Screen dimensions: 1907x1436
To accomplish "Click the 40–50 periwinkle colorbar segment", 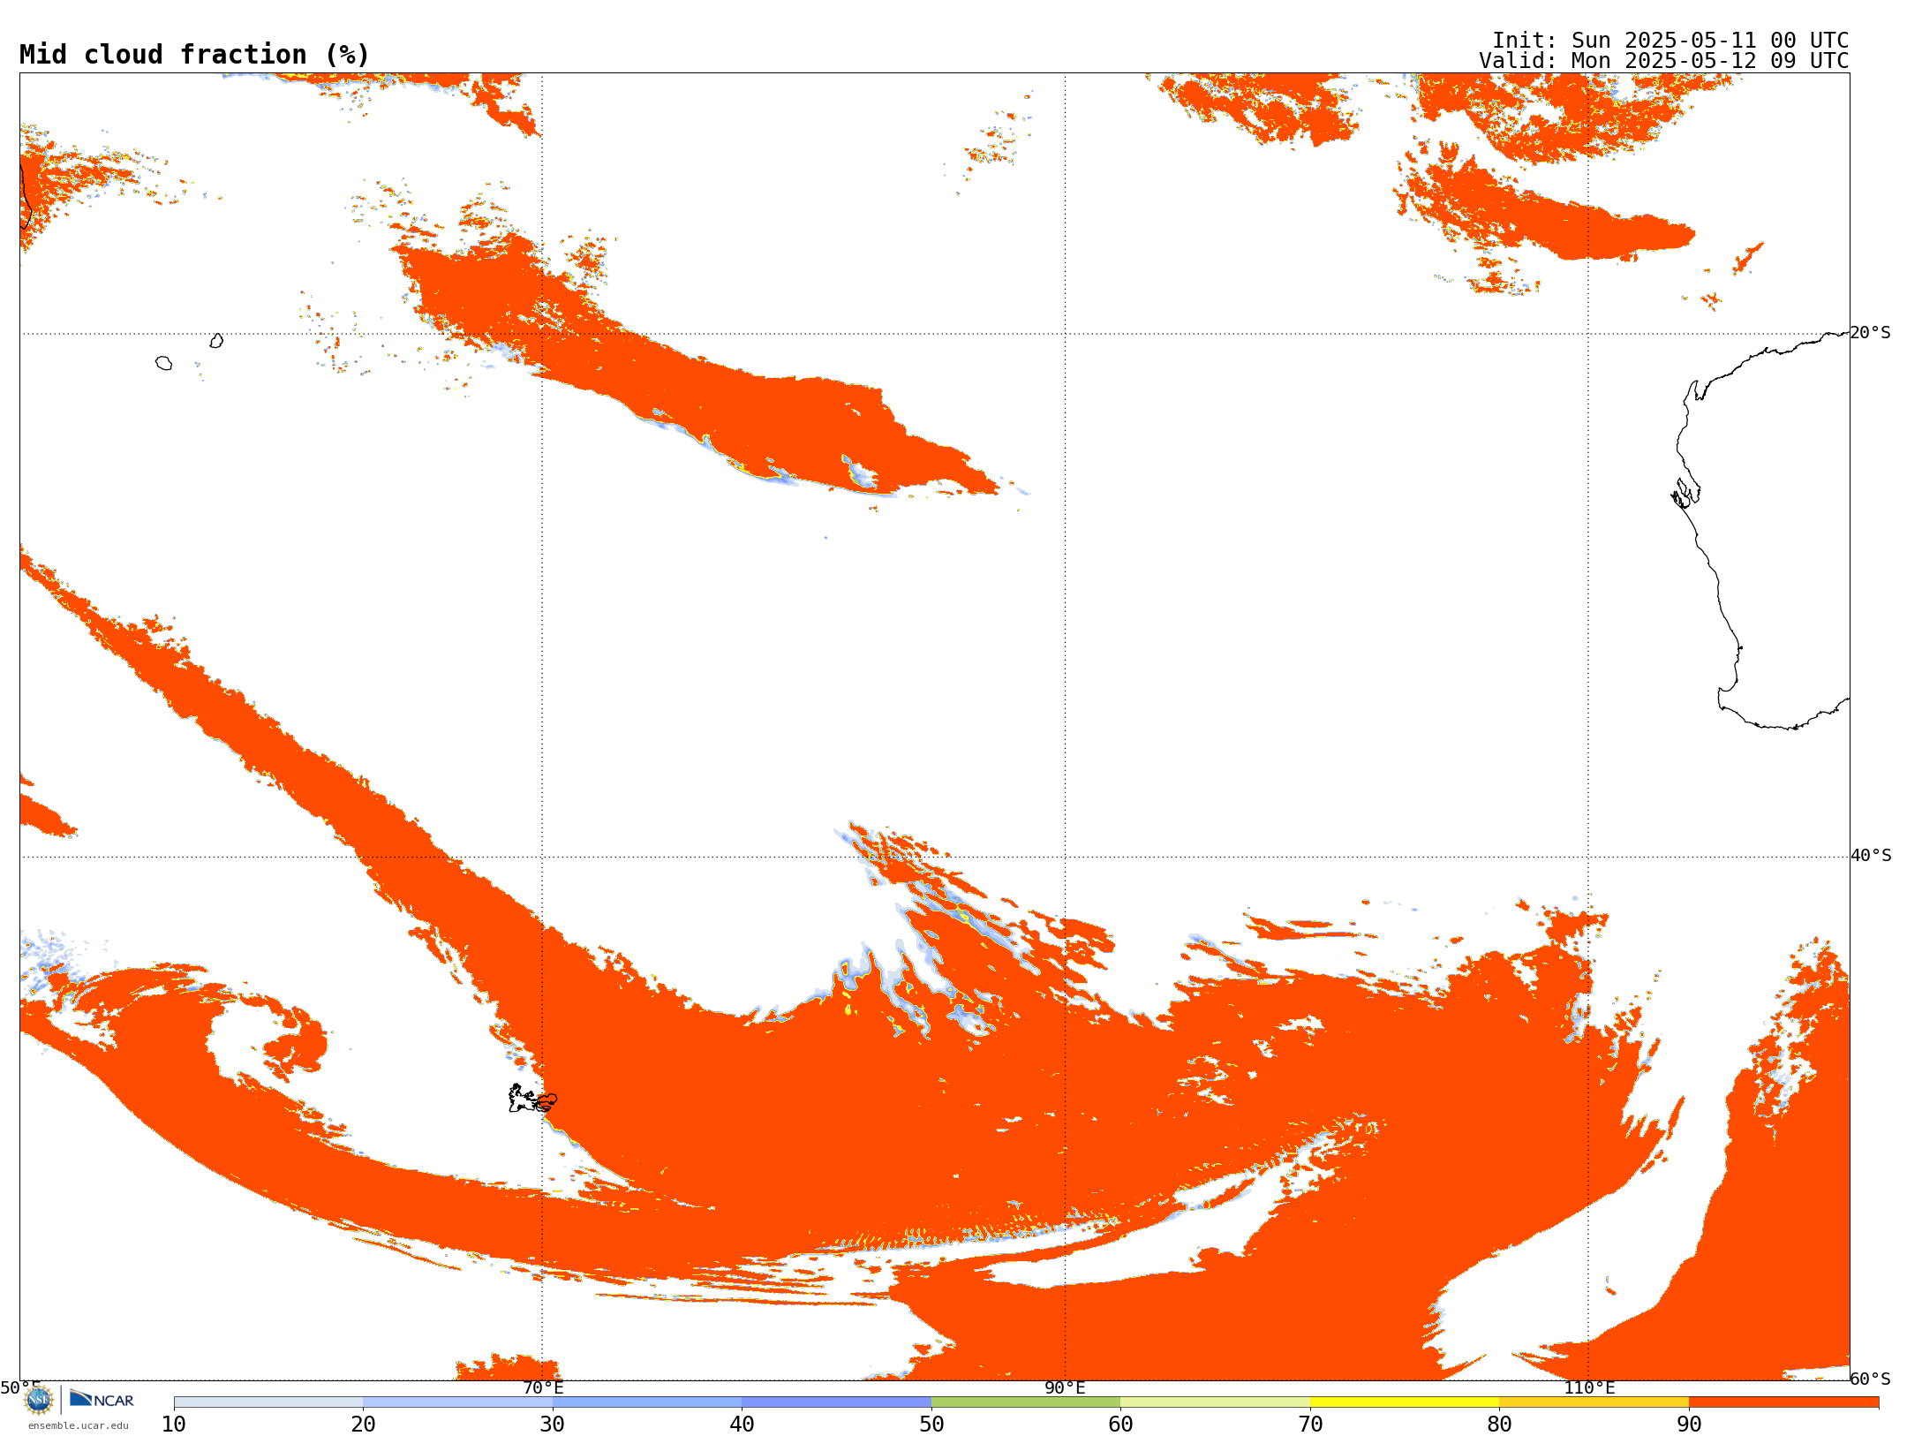I will [x=836, y=1402].
